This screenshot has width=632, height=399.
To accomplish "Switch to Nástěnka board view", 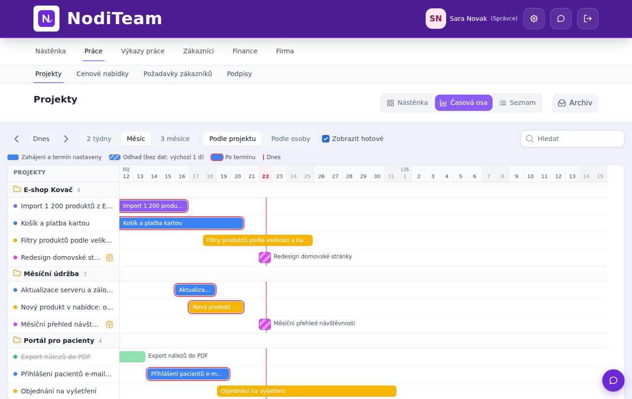I will (x=408, y=103).
